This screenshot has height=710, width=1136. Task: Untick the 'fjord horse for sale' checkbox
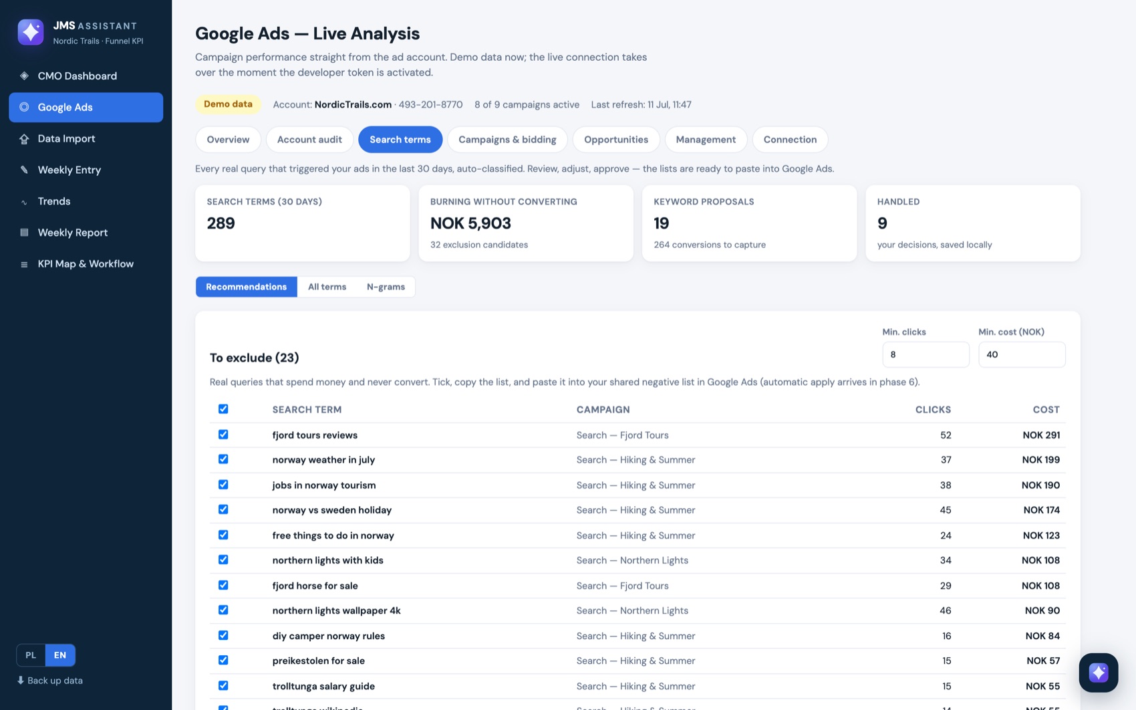tap(223, 584)
